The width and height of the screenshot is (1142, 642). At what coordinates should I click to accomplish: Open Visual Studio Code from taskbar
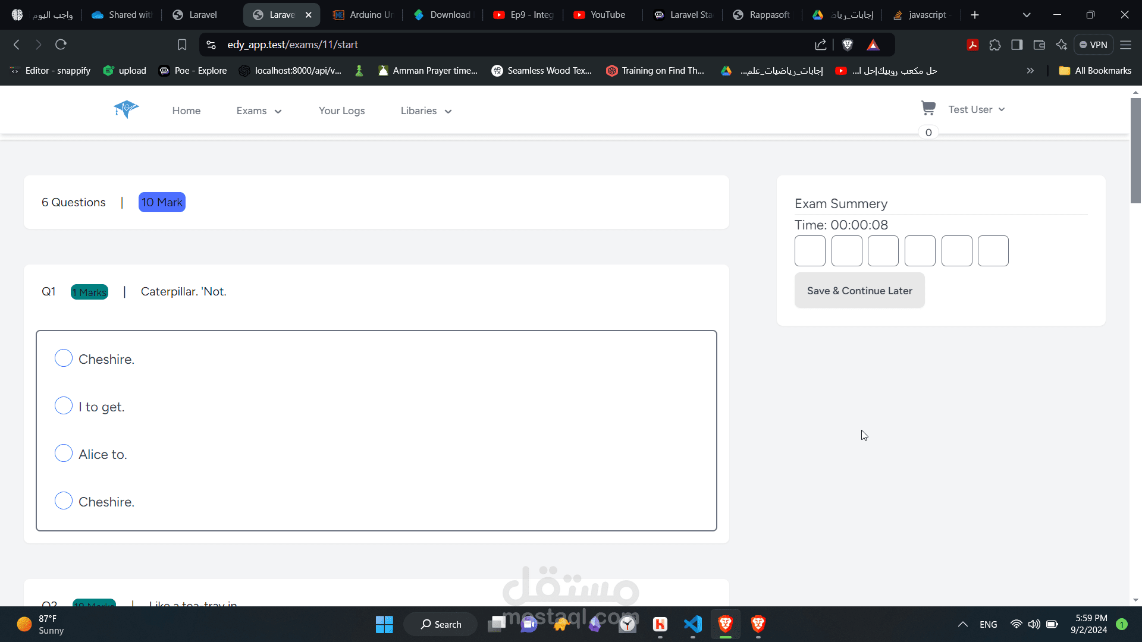click(693, 624)
